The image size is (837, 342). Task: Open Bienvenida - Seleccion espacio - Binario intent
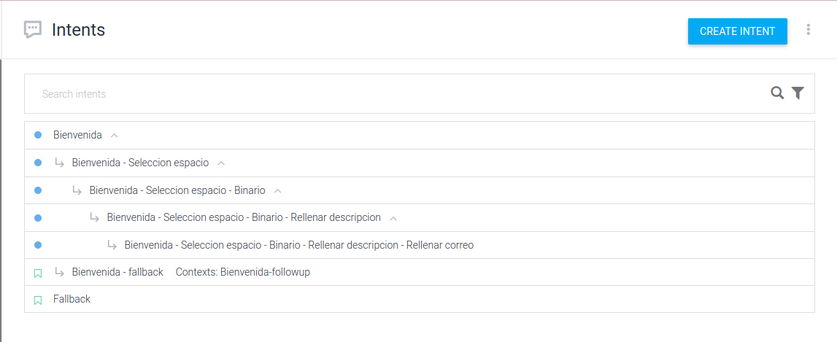coord(177,190)
